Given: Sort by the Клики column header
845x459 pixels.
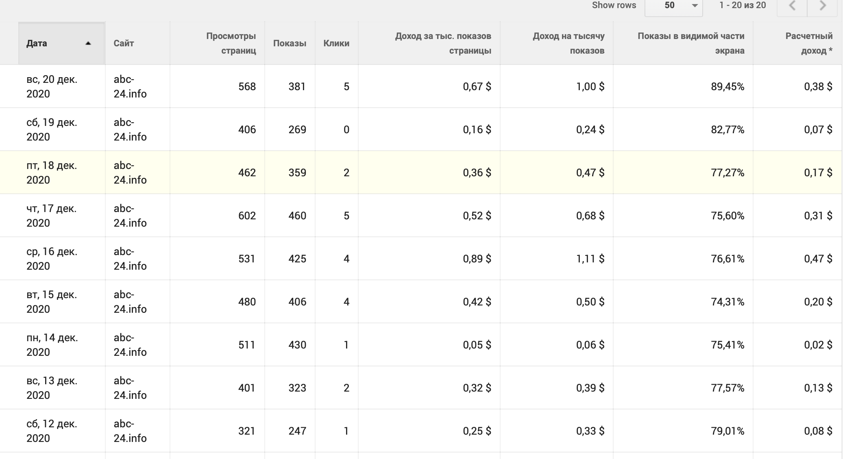Looking at the screenshot, I should click(336, 43).
